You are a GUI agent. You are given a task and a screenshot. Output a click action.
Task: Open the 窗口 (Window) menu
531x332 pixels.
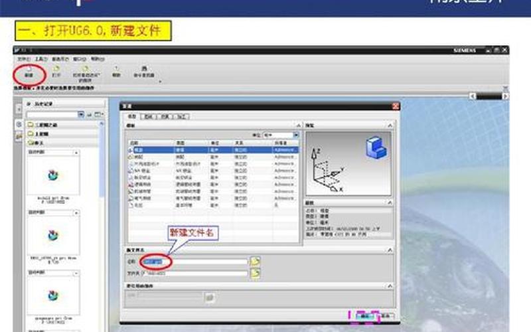(x=80, y=59)
